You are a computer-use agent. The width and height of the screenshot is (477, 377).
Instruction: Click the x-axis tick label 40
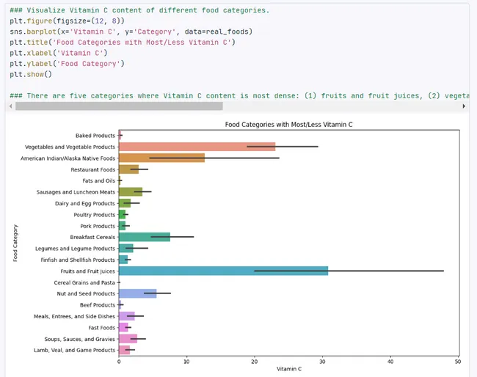(390, 362)
